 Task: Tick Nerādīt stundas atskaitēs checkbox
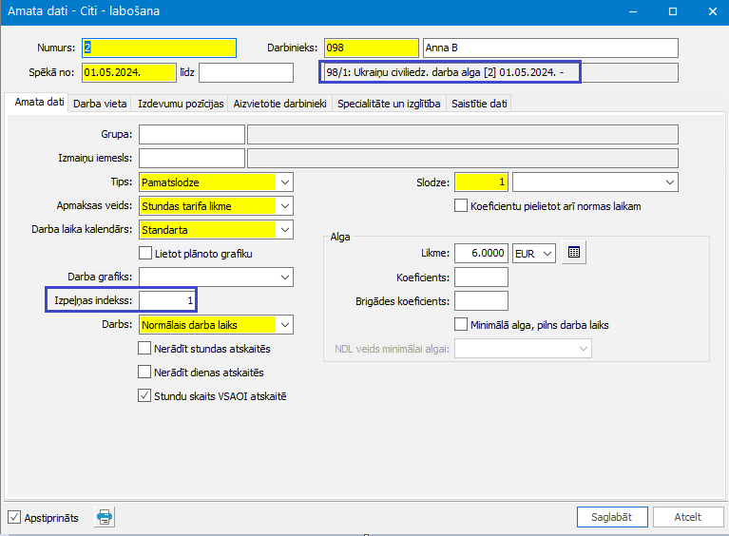pos(144,348)
